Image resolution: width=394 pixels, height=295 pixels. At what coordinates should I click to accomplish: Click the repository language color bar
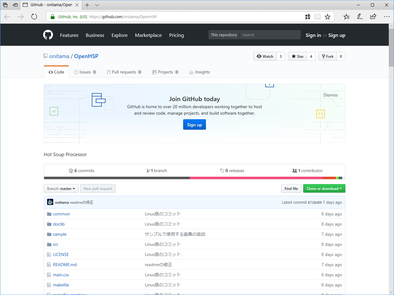[195, 178]
